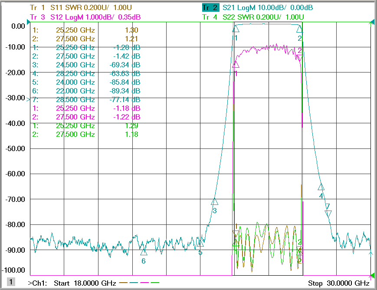The image size is (377, 290).
Task: Click the 0.00 Y-axis scale label
Action: coord(18,26)
